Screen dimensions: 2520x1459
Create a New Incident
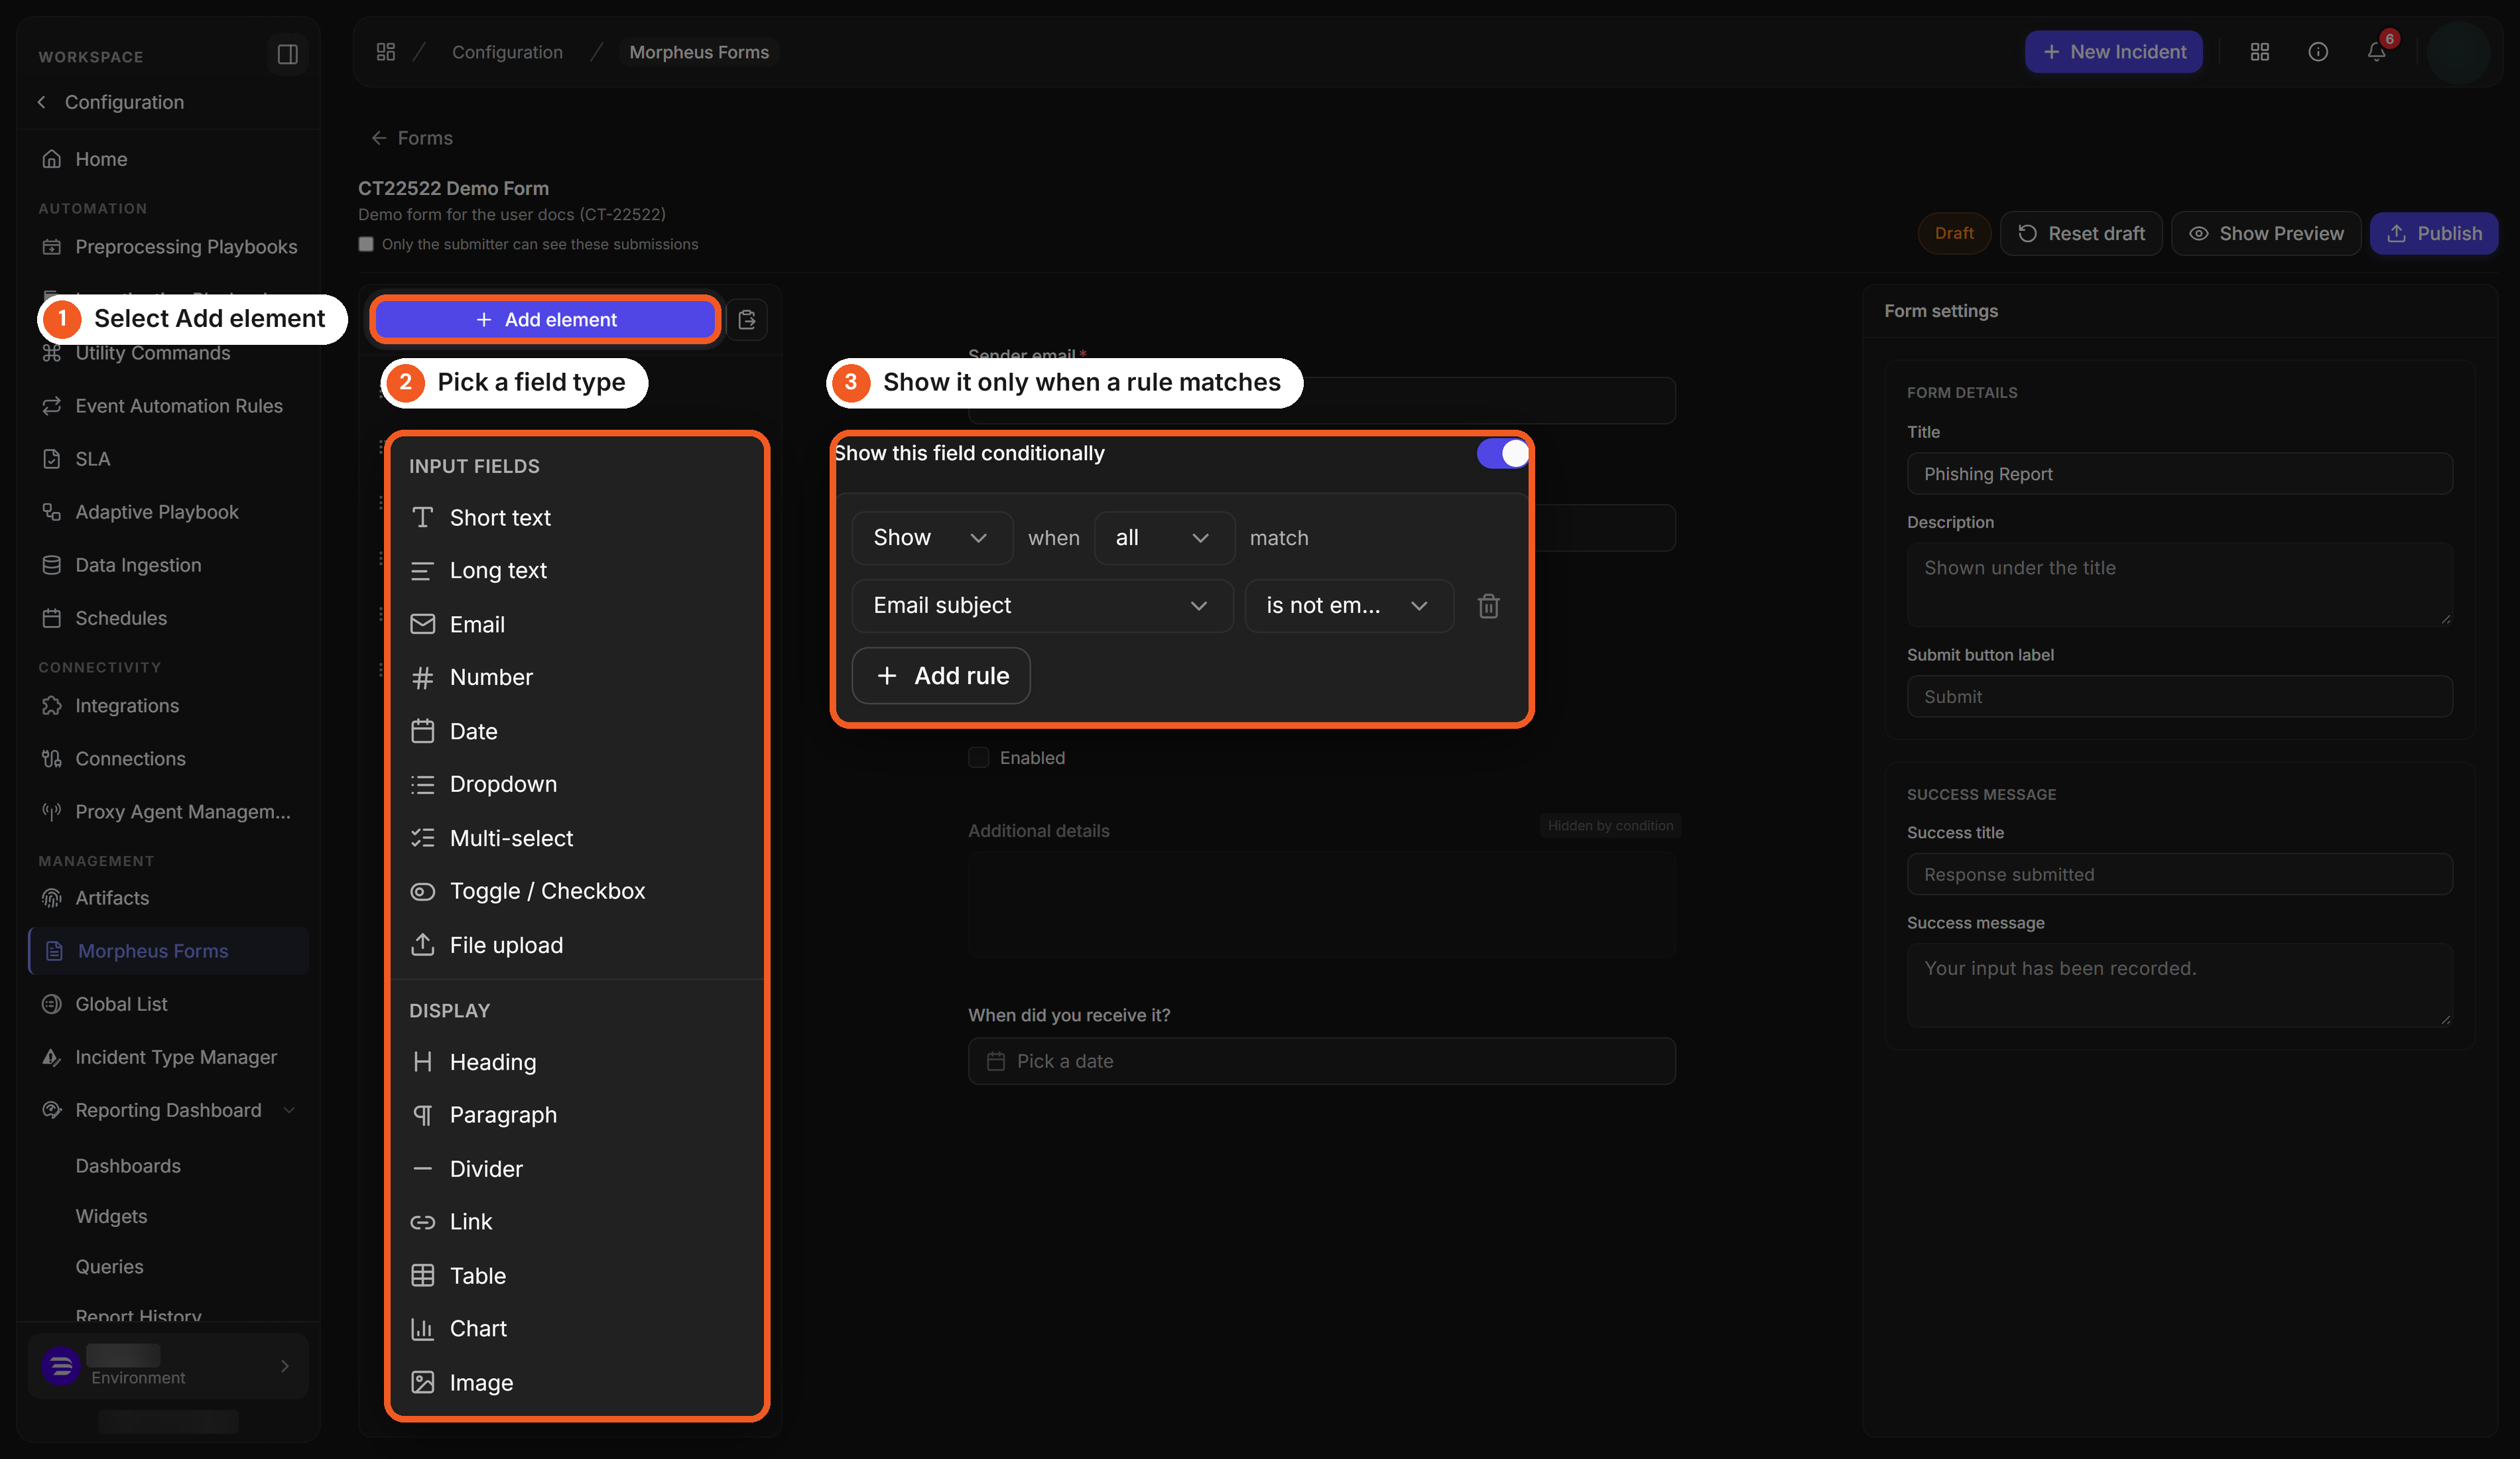coord(2113,52)
